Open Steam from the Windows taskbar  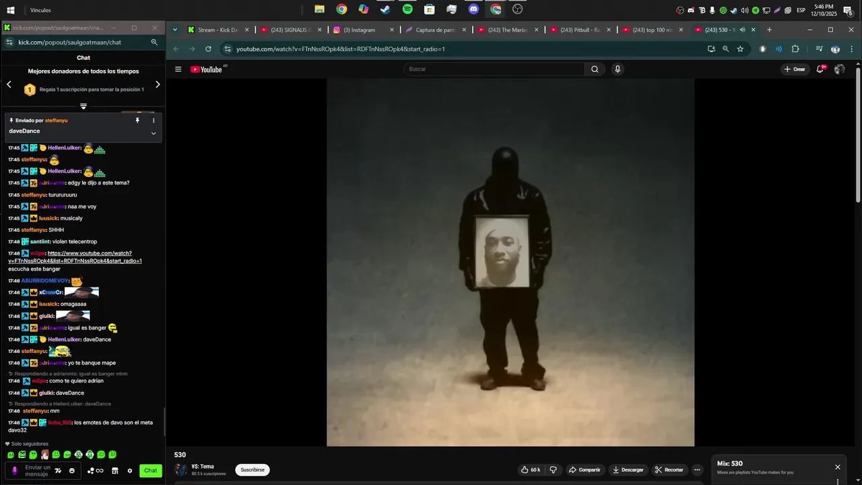click(x=385, y=9)
